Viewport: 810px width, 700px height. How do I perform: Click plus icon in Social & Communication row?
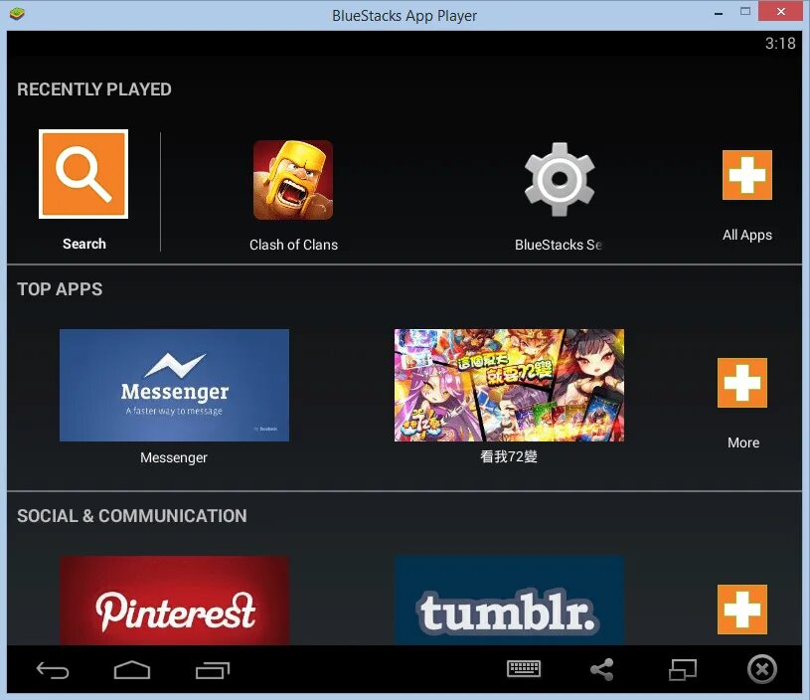pyautogui.click(x=741, y=609)
